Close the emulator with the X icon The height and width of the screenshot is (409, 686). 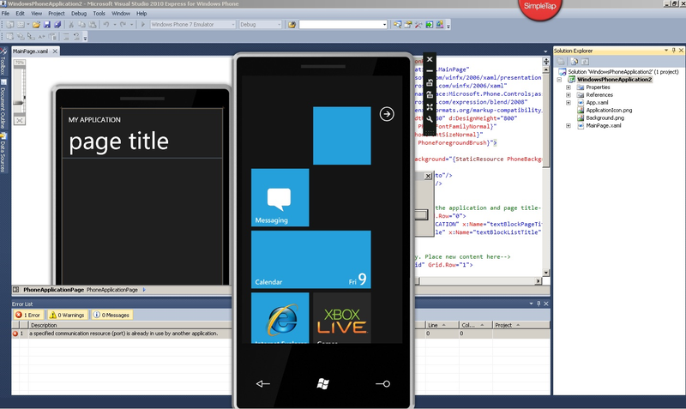click(x=430, y=59)
